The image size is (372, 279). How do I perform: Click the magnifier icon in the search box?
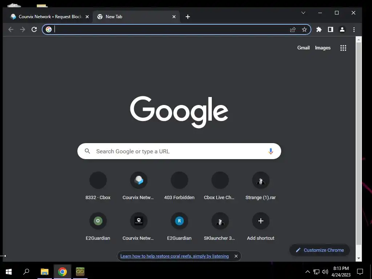point(87,151)
